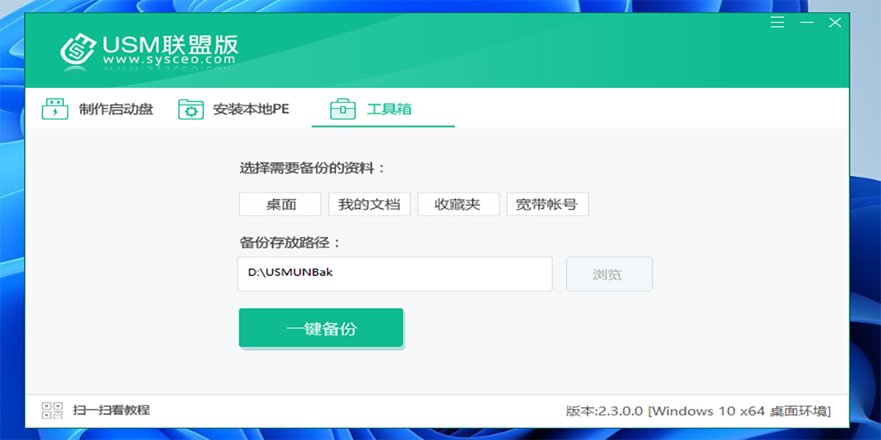Click the 版本:2.3.0.0 version text
Viewport: 881px width, 440px height.
603,411
